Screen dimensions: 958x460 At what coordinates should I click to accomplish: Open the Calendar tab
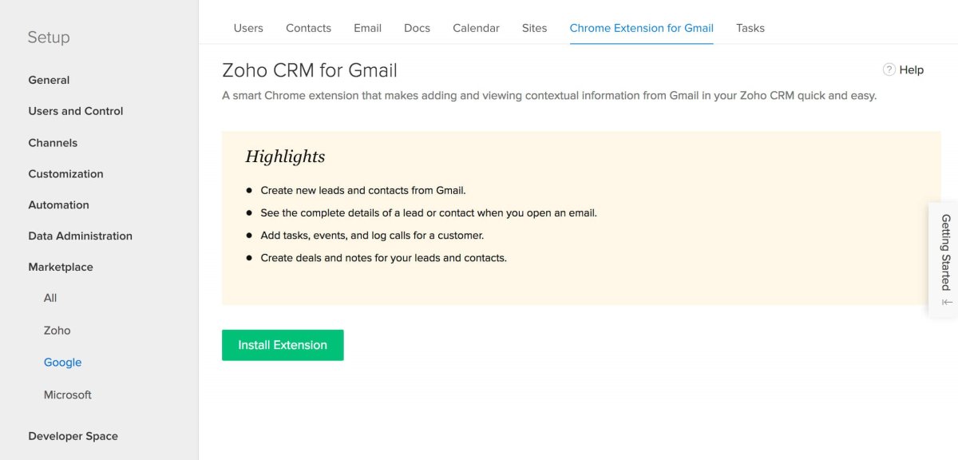click(476, 28)
